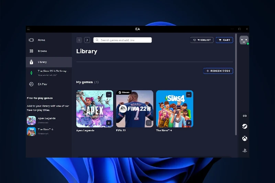Click the EA Play logo icon
275x183 pixels.
click(31, 84)
